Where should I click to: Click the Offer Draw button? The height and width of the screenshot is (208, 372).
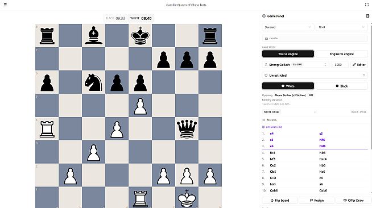pos(353,200)
